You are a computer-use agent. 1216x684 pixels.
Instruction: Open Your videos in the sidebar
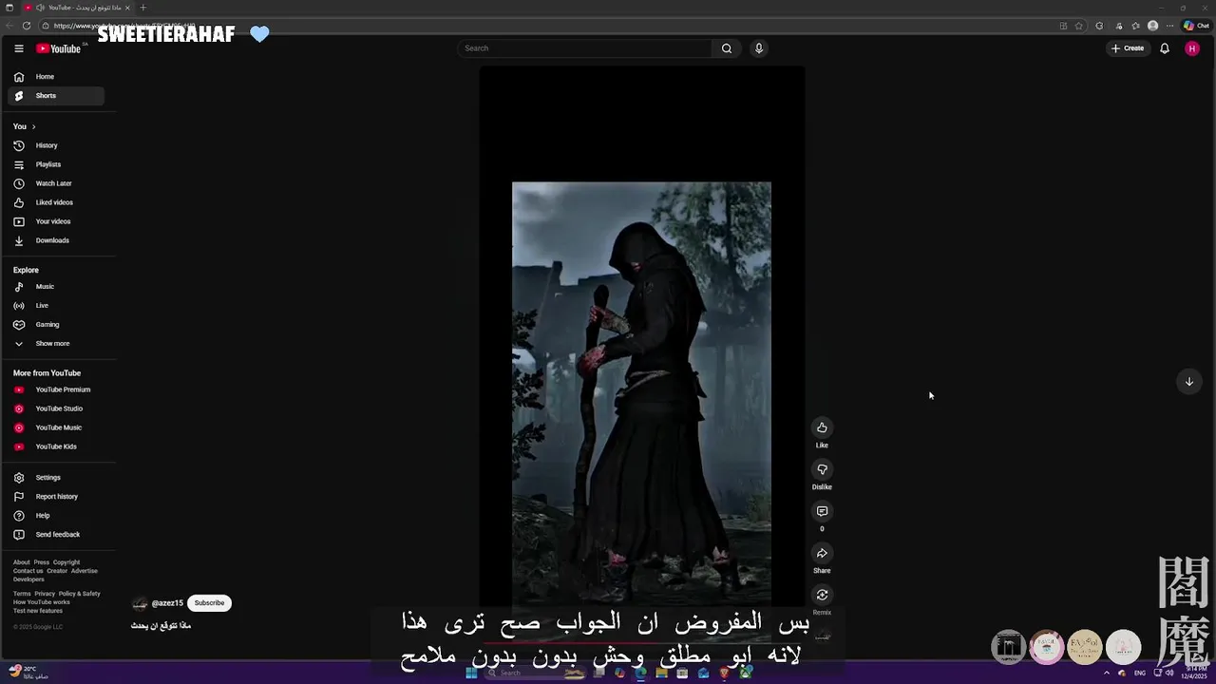click(x=56, y=221)
